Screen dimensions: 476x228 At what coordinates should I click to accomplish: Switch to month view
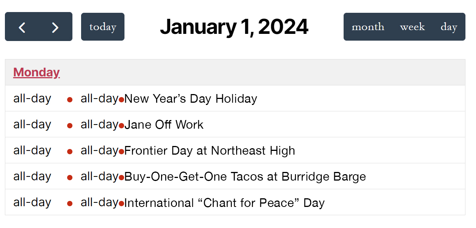click(368, 27)
